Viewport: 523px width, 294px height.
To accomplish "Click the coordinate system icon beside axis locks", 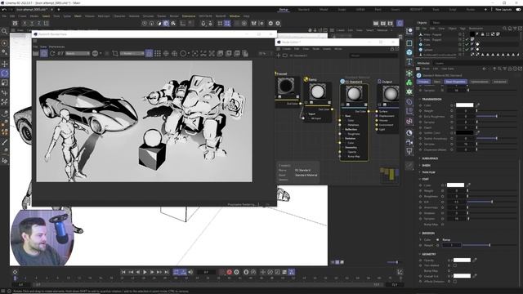I will 47,23.
